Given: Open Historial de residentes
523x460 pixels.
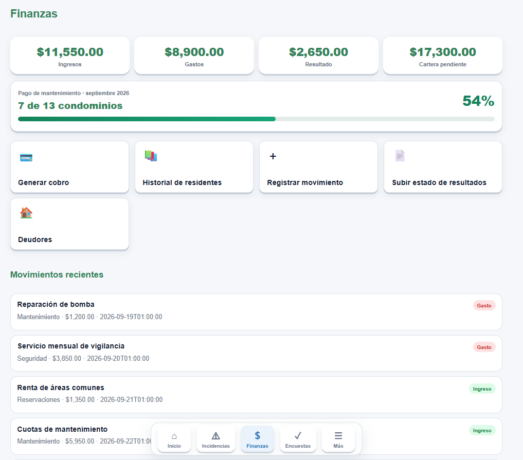Looking at the screenshot, I should [194, 167].
